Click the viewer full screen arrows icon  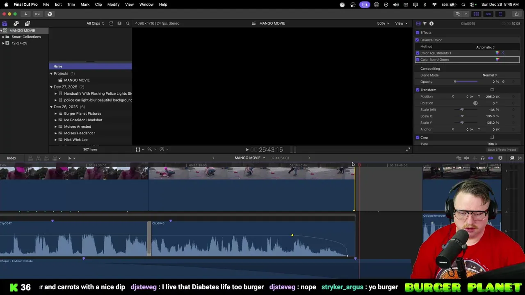408,150
